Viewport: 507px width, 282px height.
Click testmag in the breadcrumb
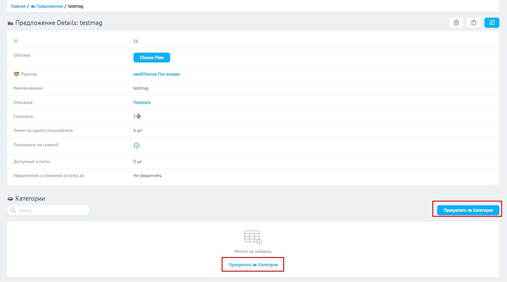76,6
